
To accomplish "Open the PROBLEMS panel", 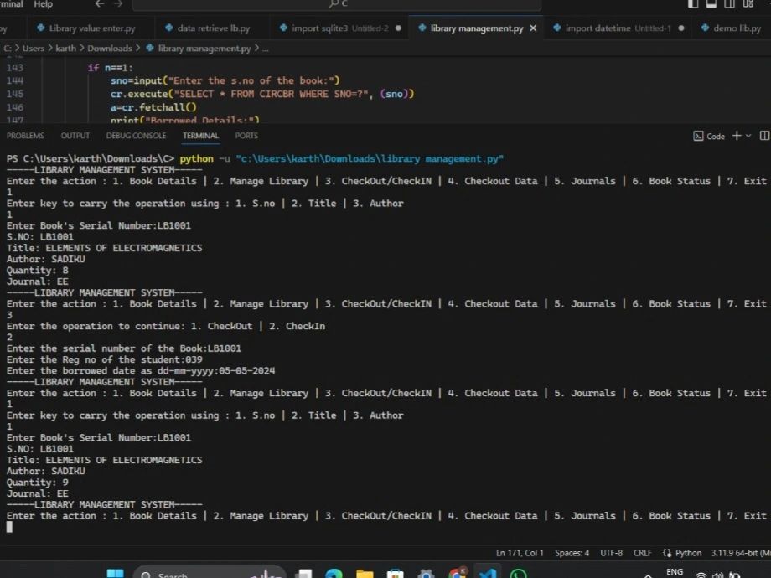I will [25, 135].
